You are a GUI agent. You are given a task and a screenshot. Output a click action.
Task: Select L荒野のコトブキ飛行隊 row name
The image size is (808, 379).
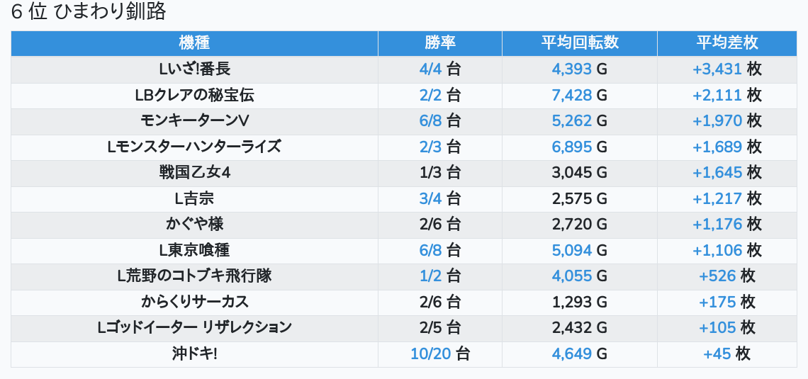click(195, 276)
